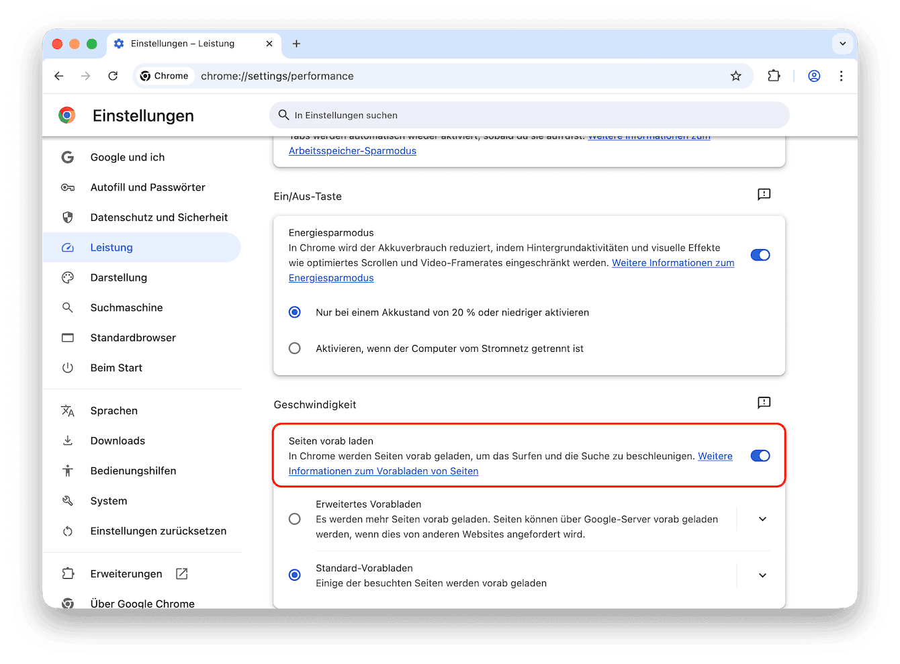Image resolution: width=900 pixels, height=664 pixels.
Task: Open the browser profile avatar icon
Action: (x=814, y=76)
